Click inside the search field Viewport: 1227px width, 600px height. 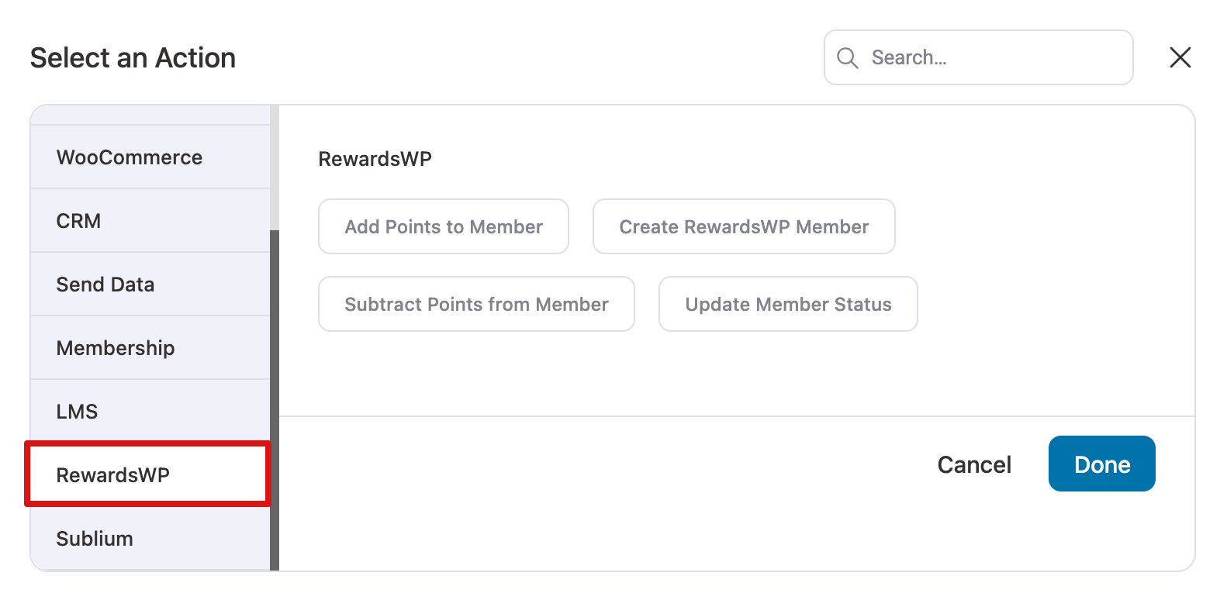(x=977, y=57)
